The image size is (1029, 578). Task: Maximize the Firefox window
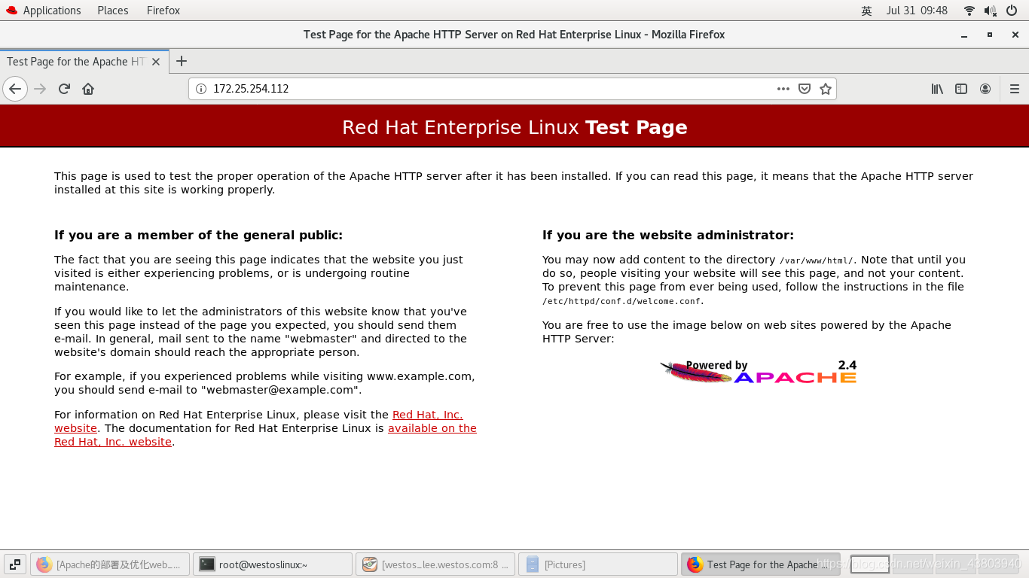pyautogui.click(x=990, y=35)
